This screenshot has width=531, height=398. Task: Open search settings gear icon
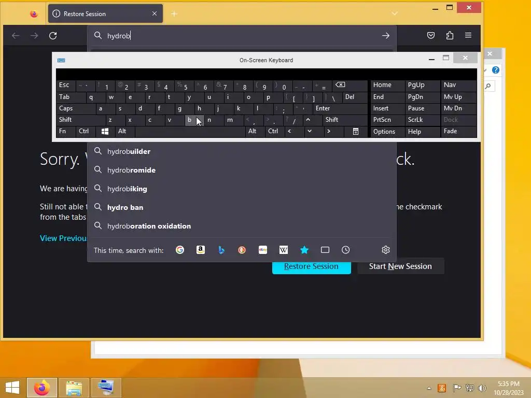386,250
